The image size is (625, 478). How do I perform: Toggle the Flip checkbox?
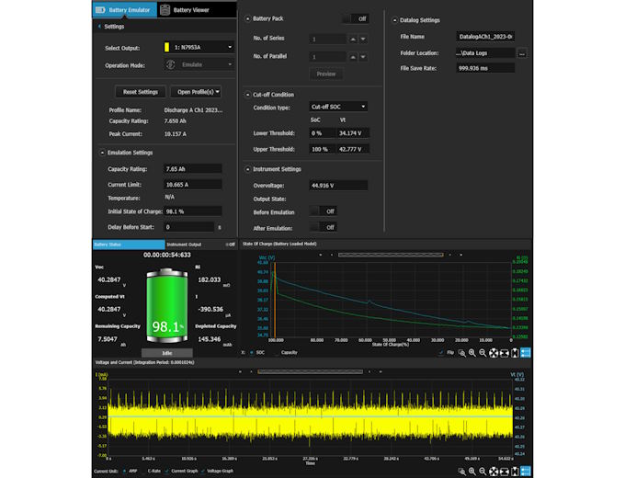441,352
